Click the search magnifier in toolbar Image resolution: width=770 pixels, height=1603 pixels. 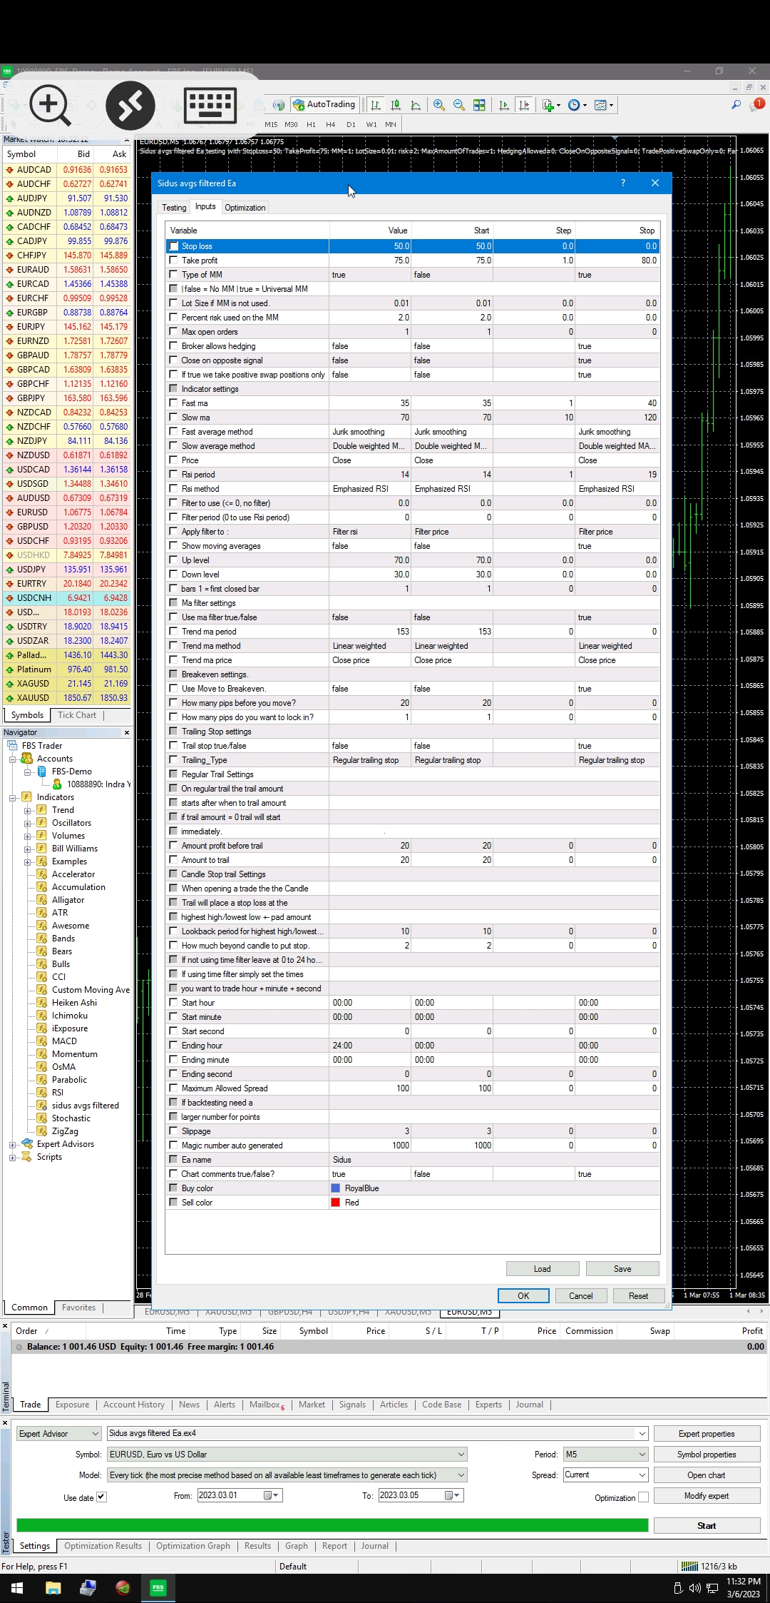click(x=736, y=105)
